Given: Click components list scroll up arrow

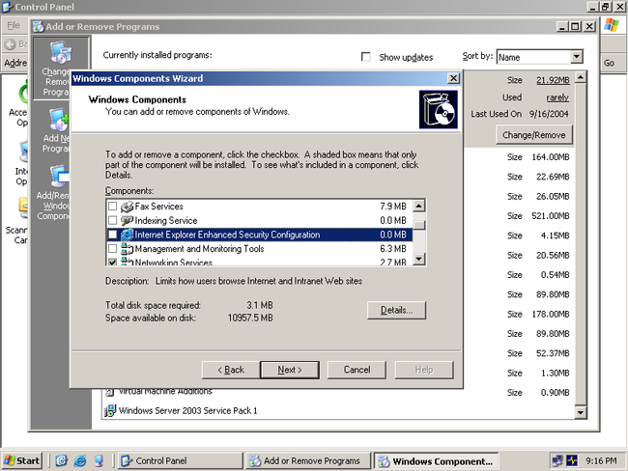Looking at the screenshot, I should pyautogui.click(x=419, y=207).
